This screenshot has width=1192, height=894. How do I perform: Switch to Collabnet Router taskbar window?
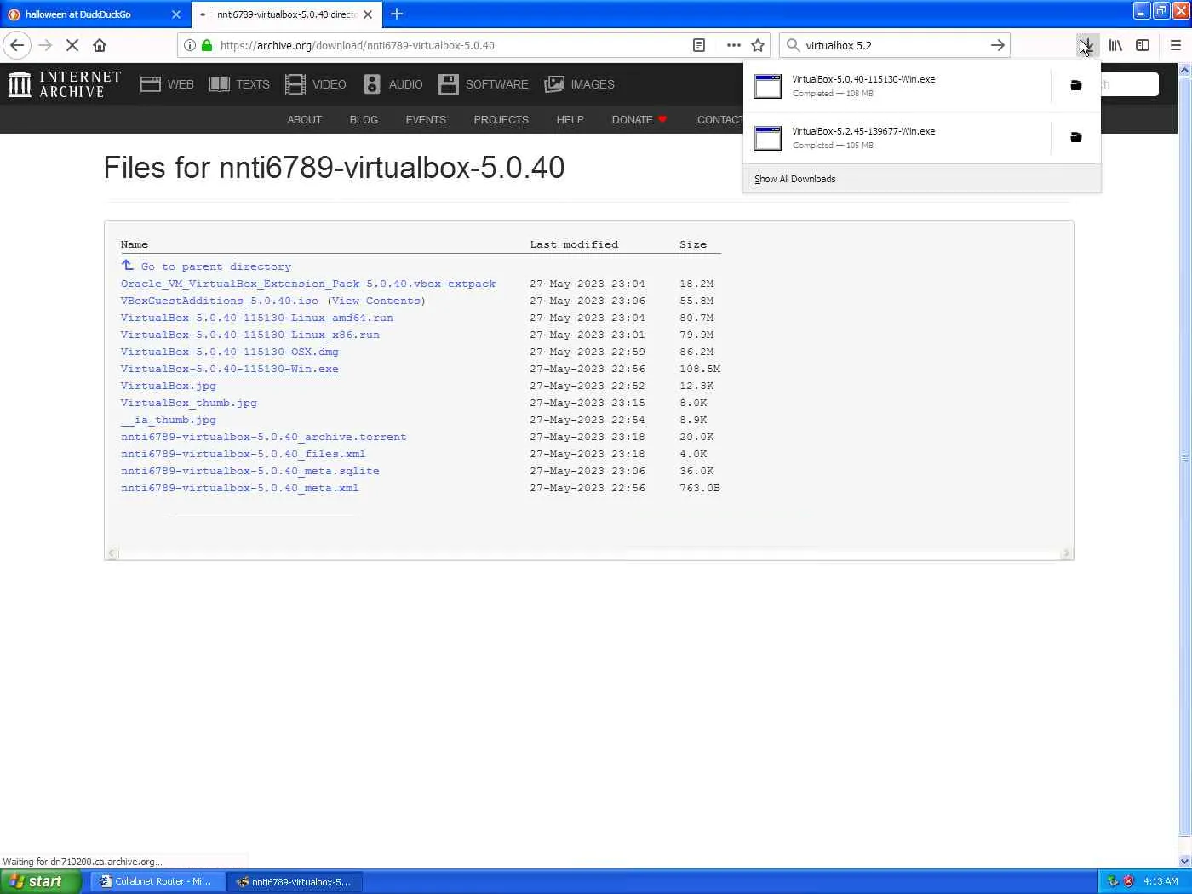coord(158,881)
